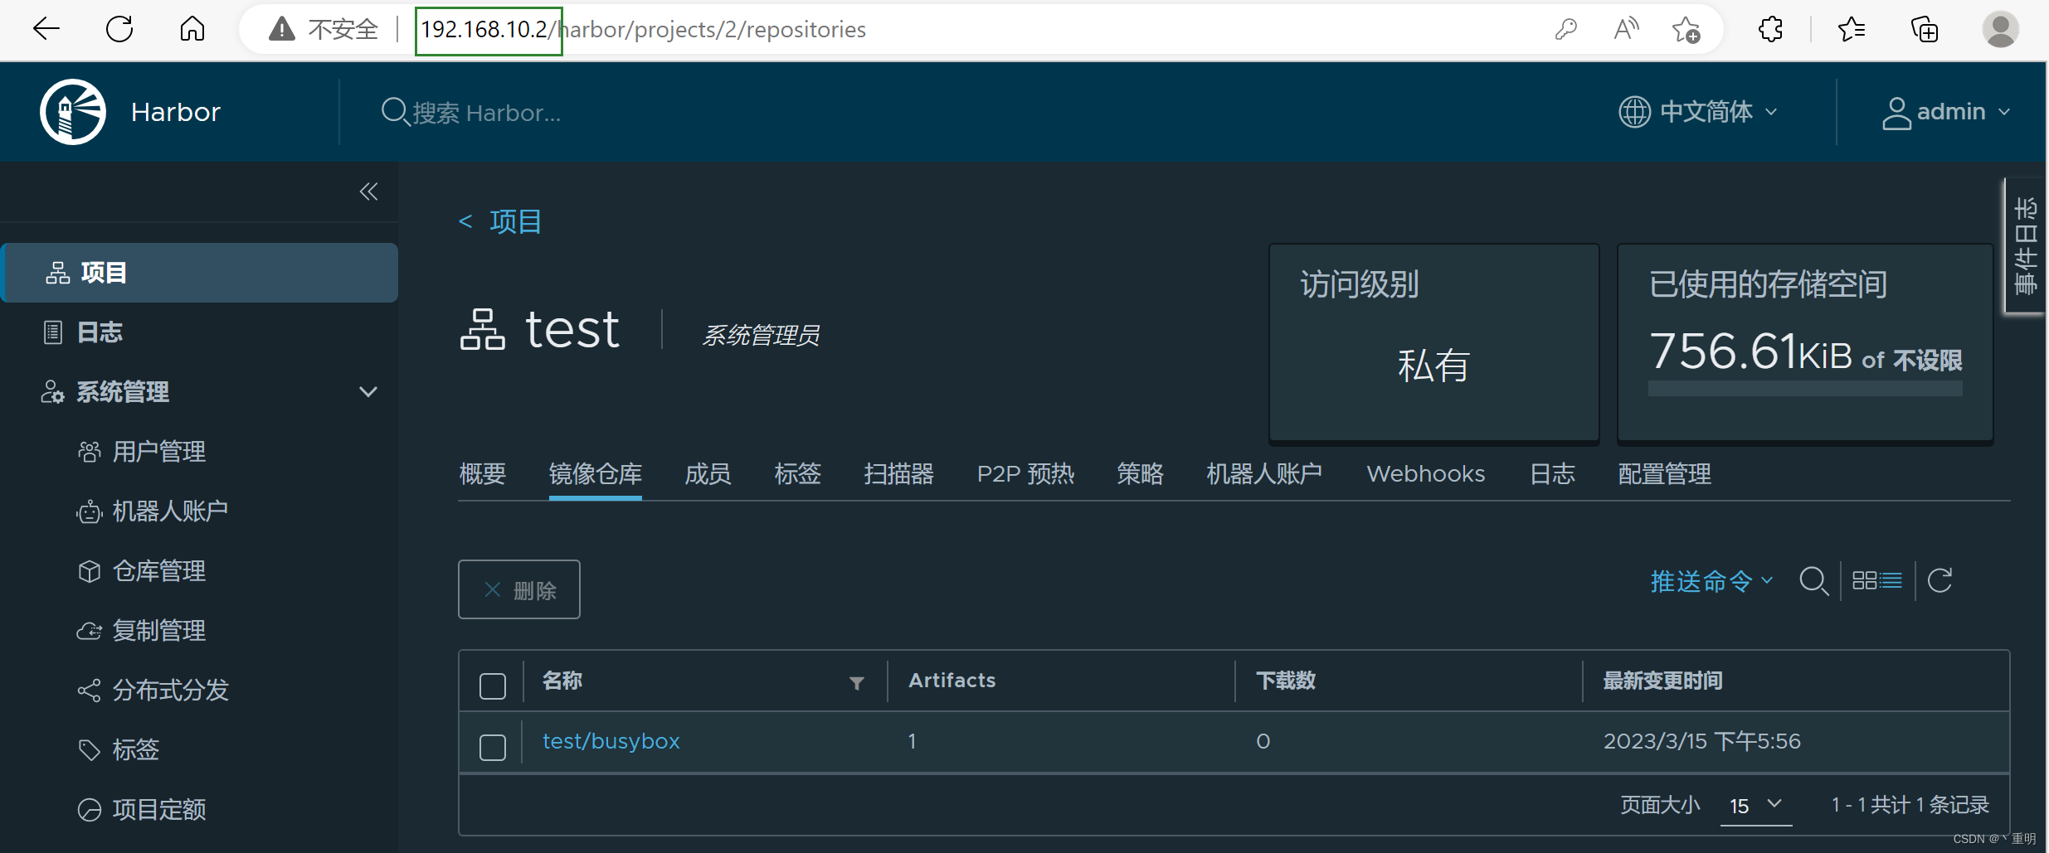Open browser profile avatar

point(2000,29)
